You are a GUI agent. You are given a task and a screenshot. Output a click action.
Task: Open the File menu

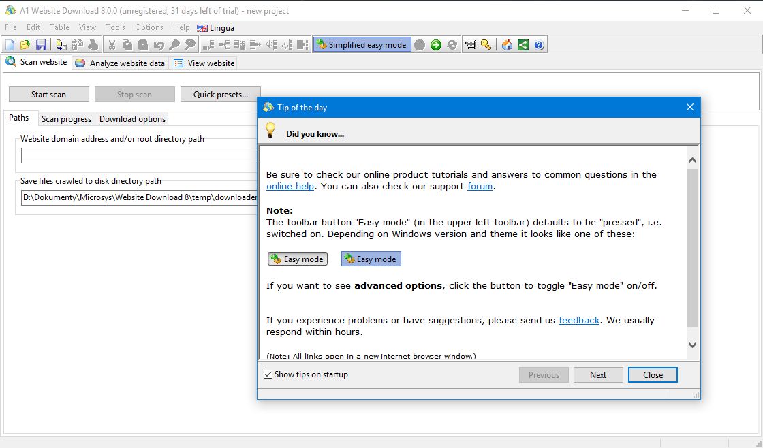point(11,27)
